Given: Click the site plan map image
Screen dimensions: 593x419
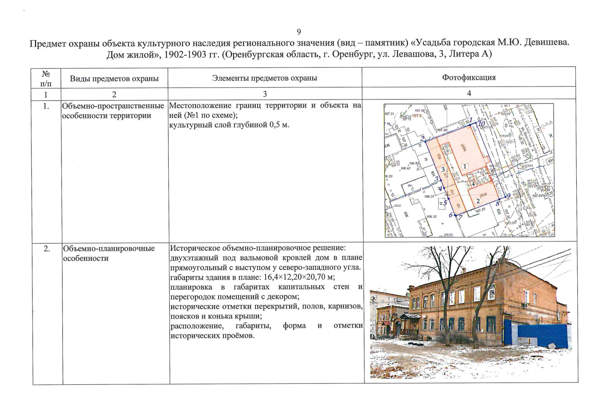Looking at the screenshot, I should pos(469,170).
